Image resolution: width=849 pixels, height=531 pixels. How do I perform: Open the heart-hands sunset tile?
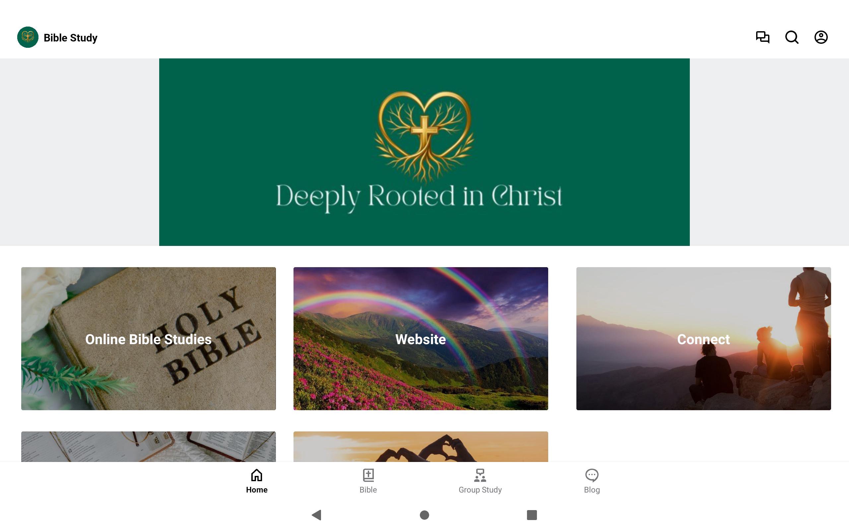coord(421,446)
